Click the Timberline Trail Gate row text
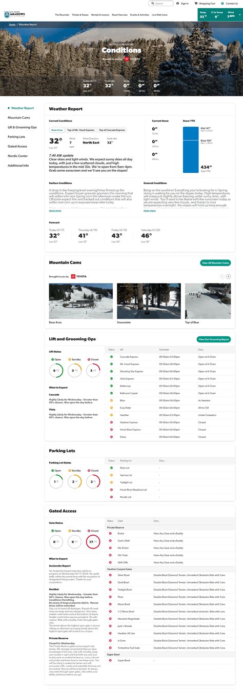243x690 pixels. 128,648
